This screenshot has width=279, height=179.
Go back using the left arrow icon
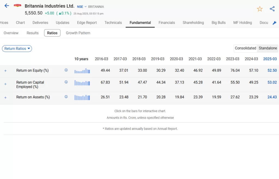(x=7, y=6)
